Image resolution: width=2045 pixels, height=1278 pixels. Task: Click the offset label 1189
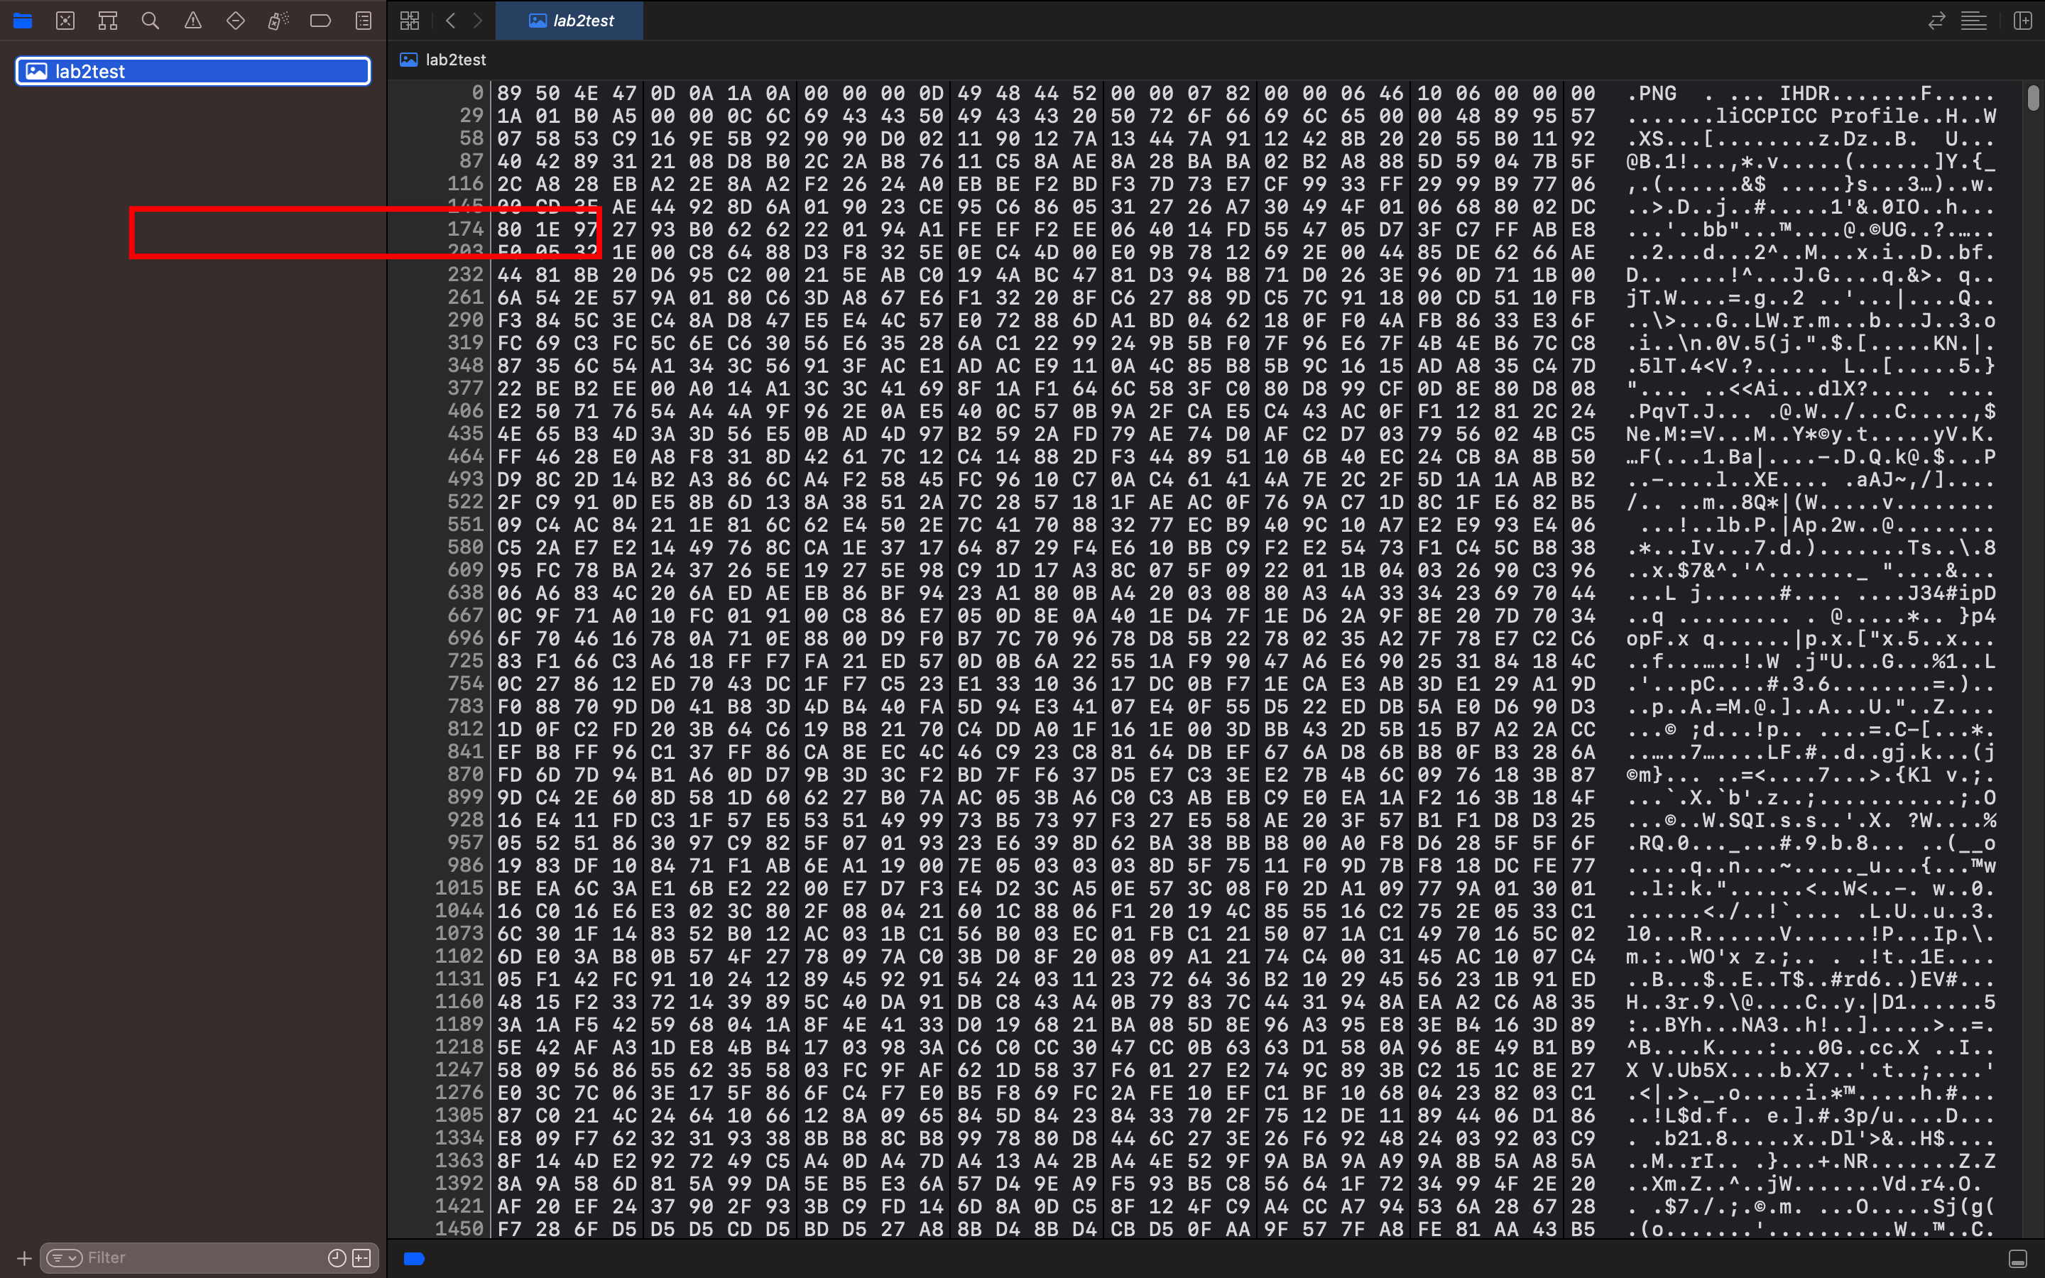pos(459,1025)
